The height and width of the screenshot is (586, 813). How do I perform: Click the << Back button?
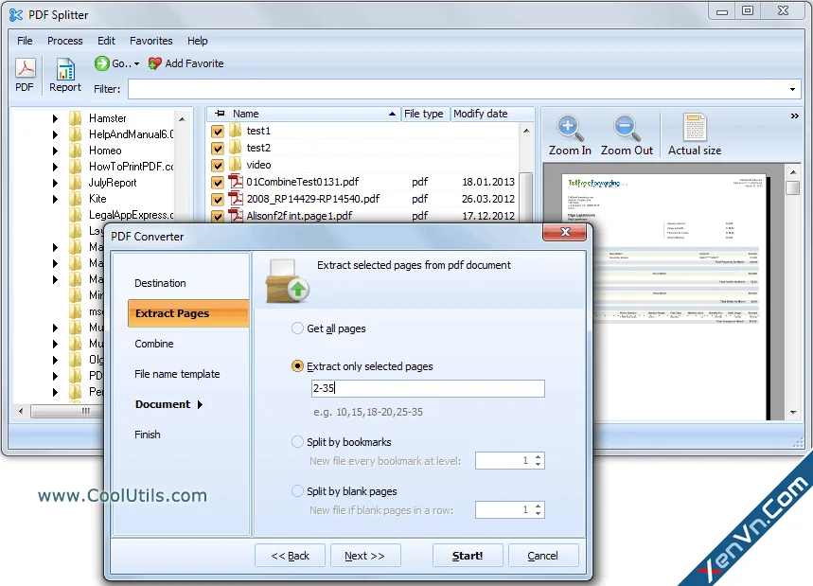coord(290,556)
